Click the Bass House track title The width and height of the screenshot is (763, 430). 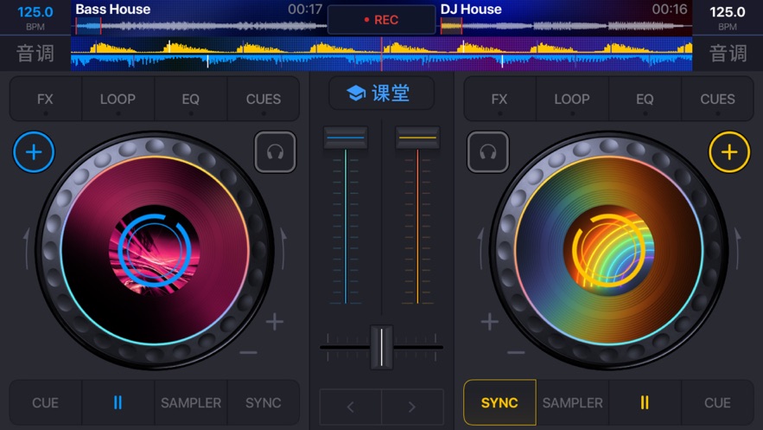(113, 10)
